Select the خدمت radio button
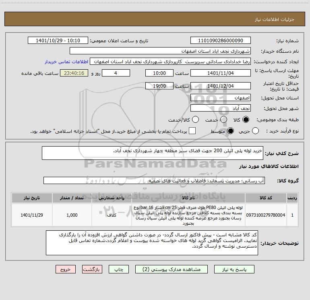The image size is (310, 300). [x=223, y=120]
